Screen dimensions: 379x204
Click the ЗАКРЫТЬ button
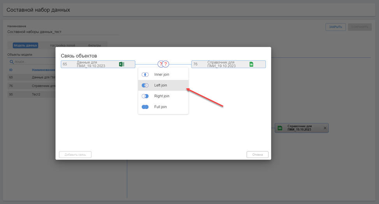point(335,27)
